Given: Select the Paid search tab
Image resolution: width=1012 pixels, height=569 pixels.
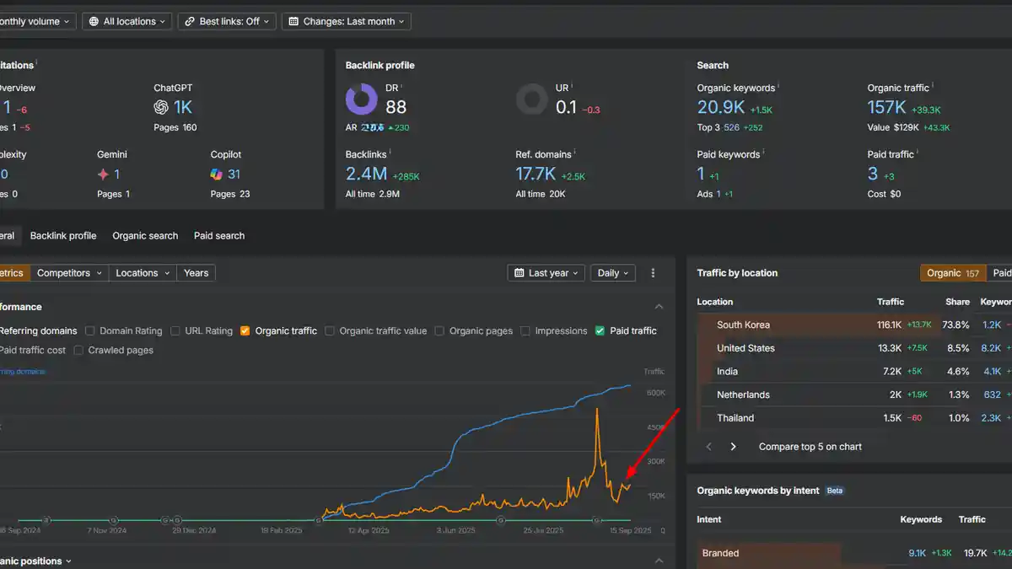Looking at the screenshot, I should tap(219, 236).
